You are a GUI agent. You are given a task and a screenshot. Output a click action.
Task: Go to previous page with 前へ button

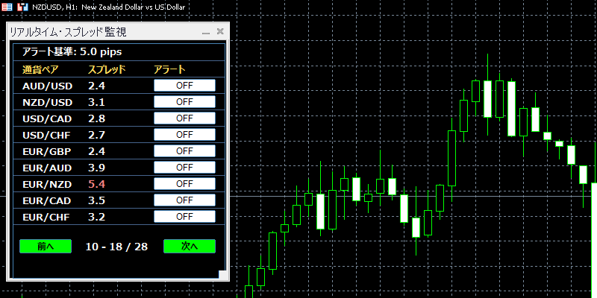coord(46,247)
